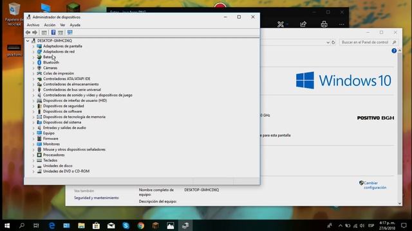The height and width of the screenshot is (231, 412).
Task: Open the Windows Start menu
Action: pos(7,225)
